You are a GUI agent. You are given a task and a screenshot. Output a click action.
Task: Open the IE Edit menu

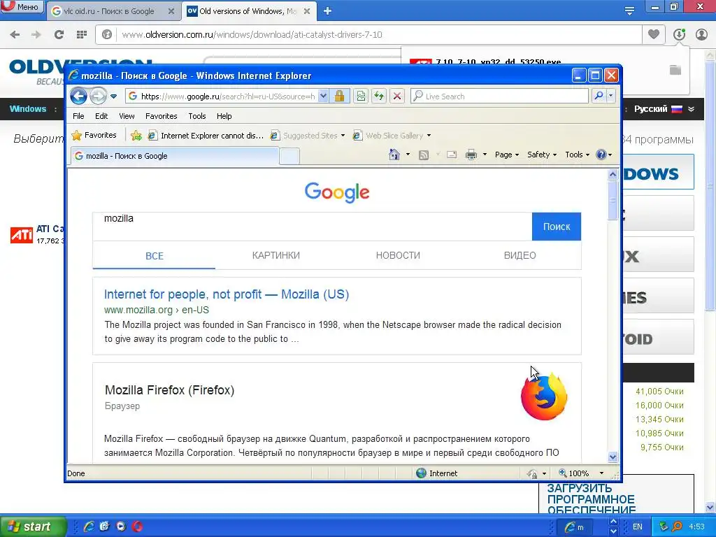(x=101, y=116)
